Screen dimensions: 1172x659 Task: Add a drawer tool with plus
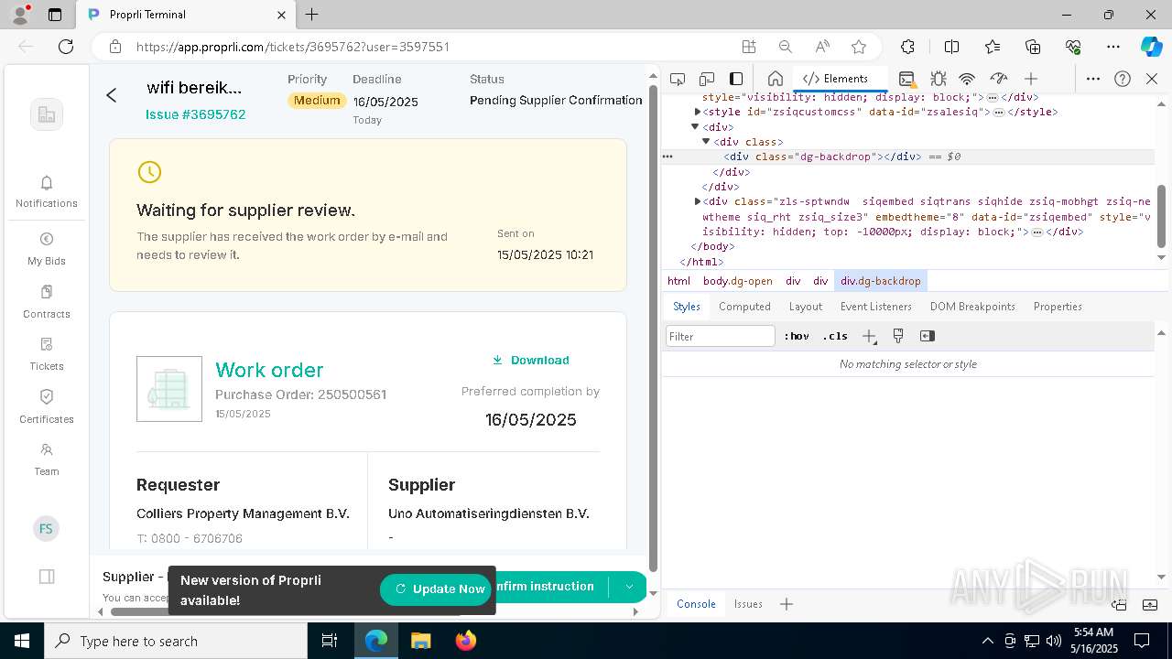[787, 604]
